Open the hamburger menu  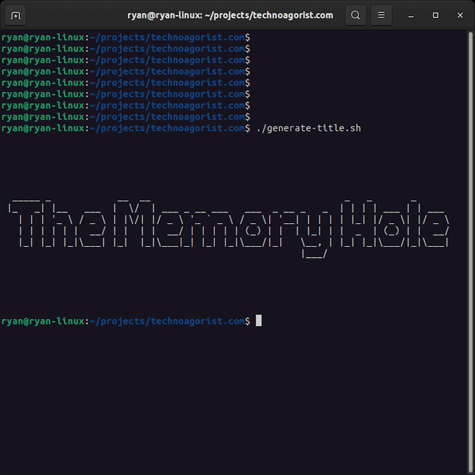[382, 15]
